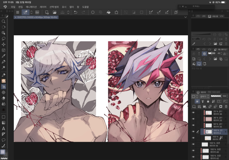Click the slider beside the 49 value
The width and height of the screenshot is (229, 160).
tap(212, 53)
